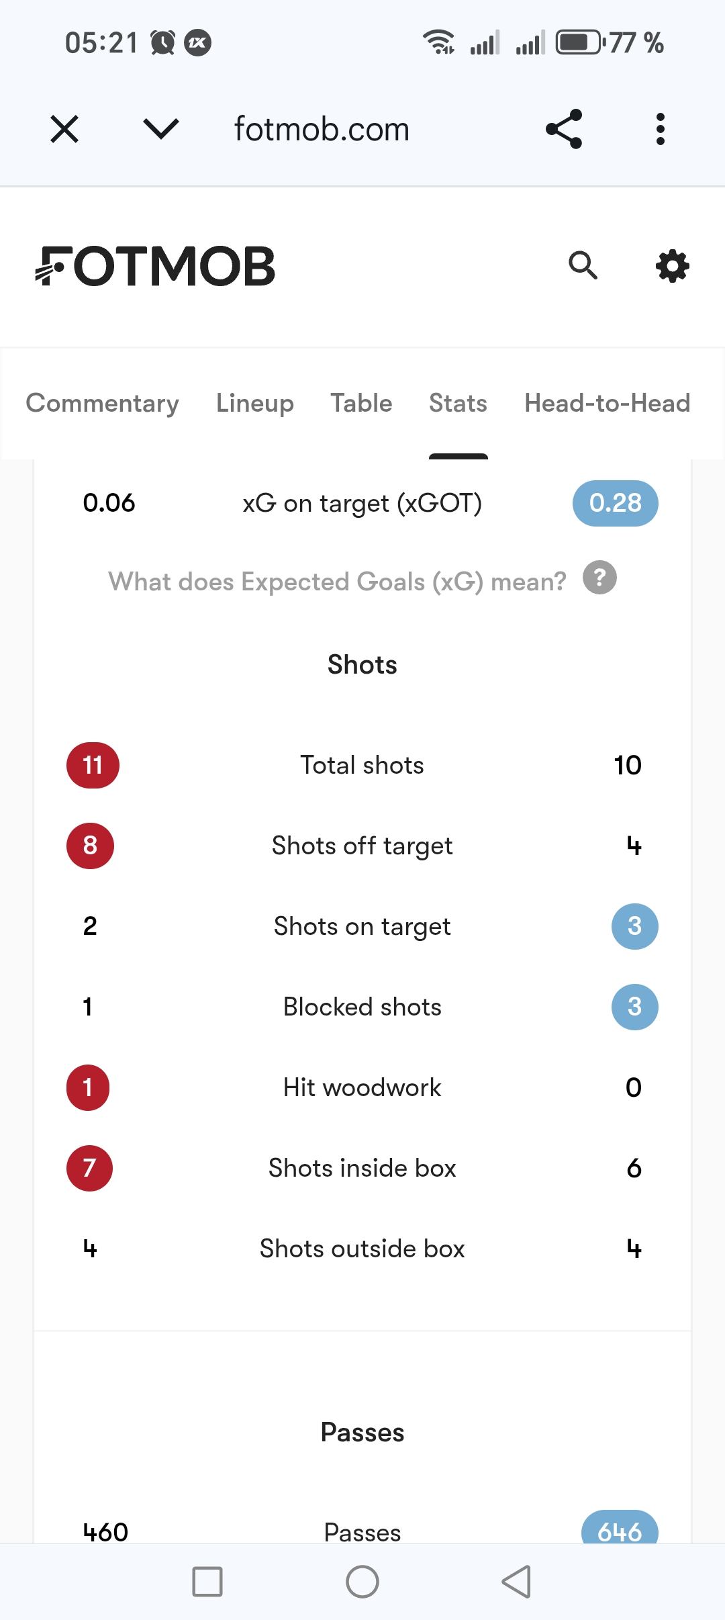Tap the blue 0.28 xGOT badge
Viewport: 725px width, 1620px height.
(x=615, y=503)
